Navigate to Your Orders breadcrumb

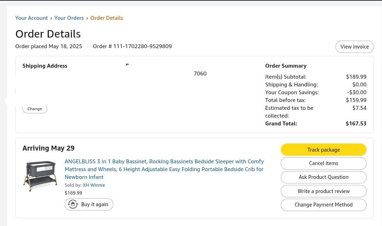(69, 18)
